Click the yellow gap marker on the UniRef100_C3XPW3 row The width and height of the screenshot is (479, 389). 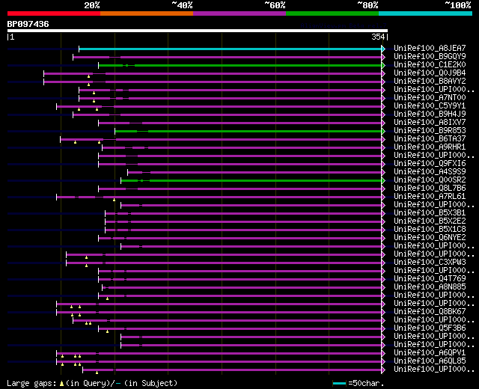[x=87, y=266]
